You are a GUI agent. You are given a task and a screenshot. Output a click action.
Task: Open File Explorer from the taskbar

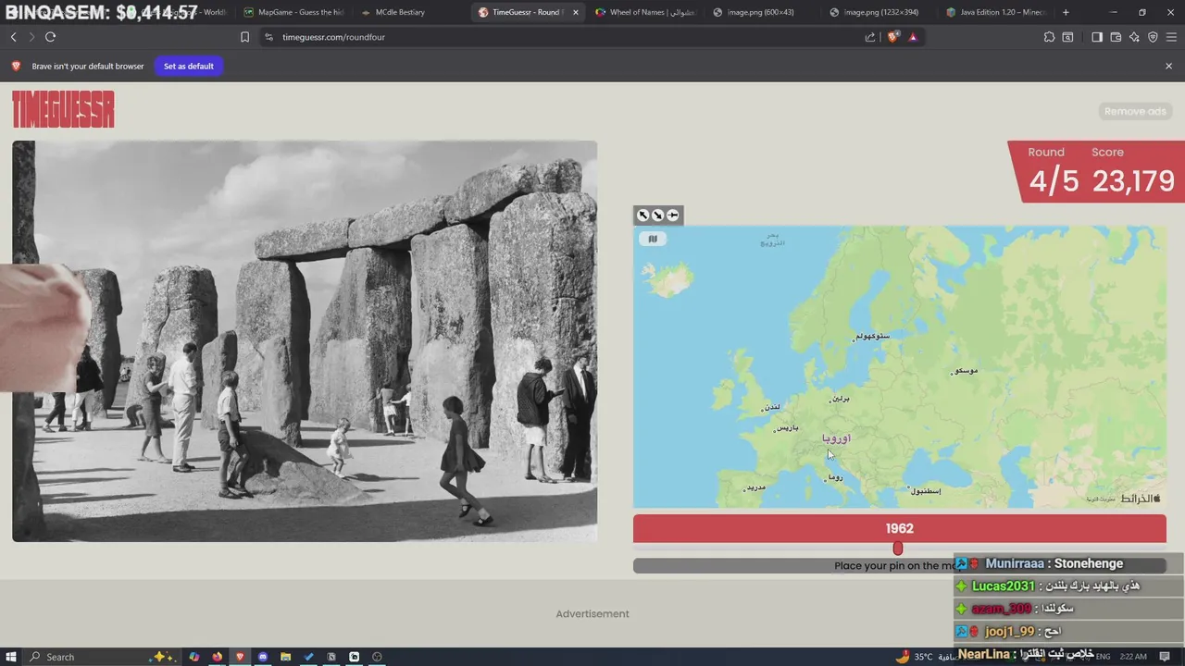(x=285, y=657)
